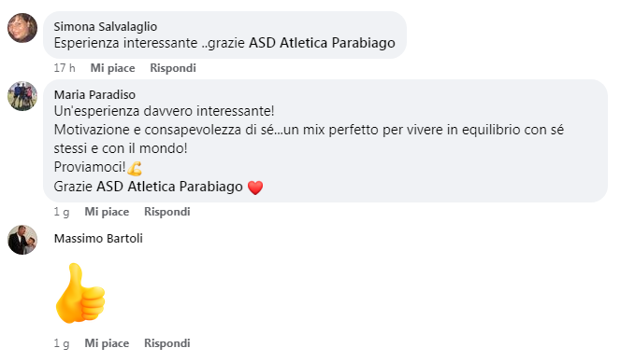Open ASD Atletica Parabiago tag in Simona's comment
This screenshot has height=362, width=635.
[322, 43]
